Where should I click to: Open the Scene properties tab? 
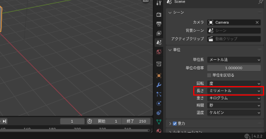click(159, 42)
